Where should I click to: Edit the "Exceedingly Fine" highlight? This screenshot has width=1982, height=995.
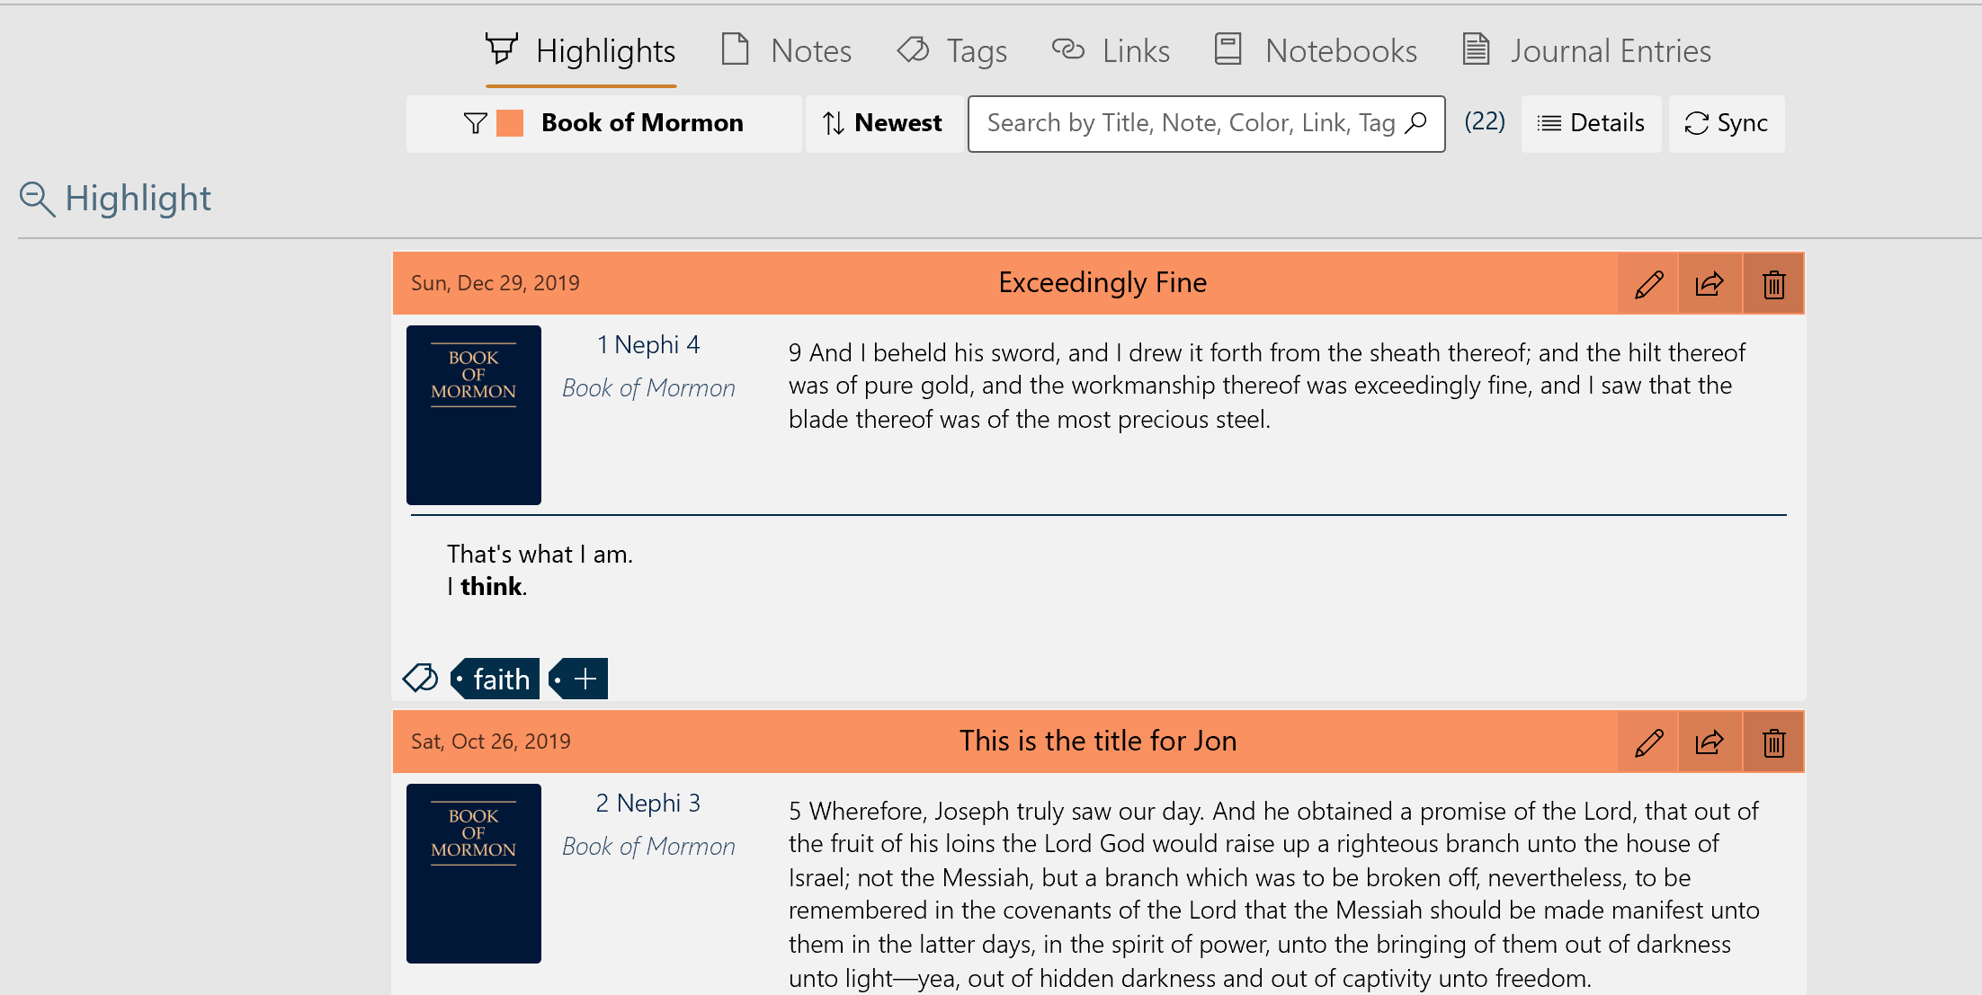(x=1647, y=283)
